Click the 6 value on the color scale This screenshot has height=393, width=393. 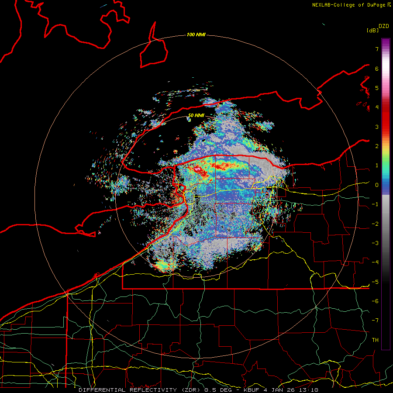(377, 69)
